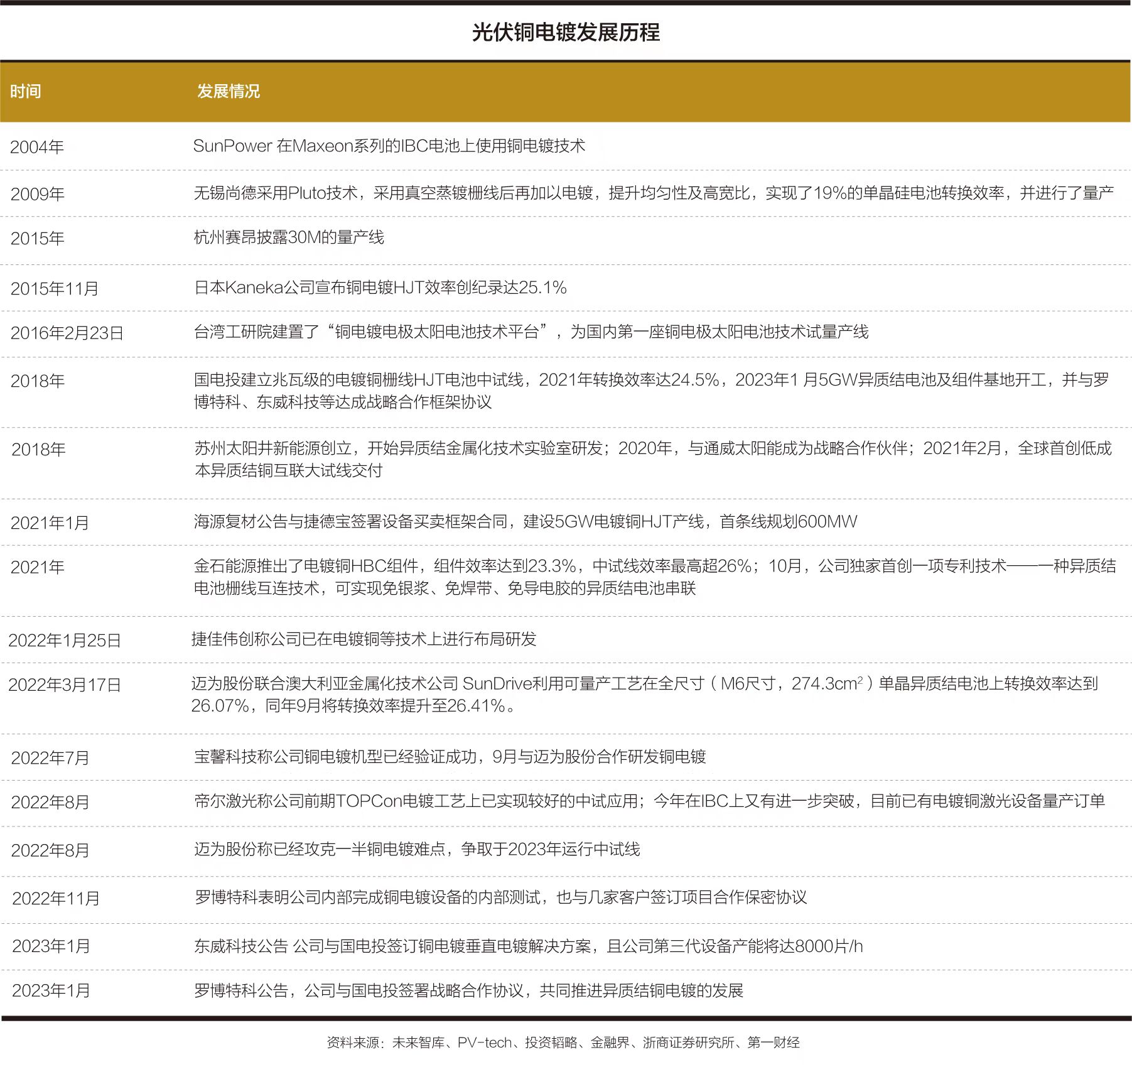Click the 日本Kaneka公司 HJT efficiency text

click(x=380, y=288)
